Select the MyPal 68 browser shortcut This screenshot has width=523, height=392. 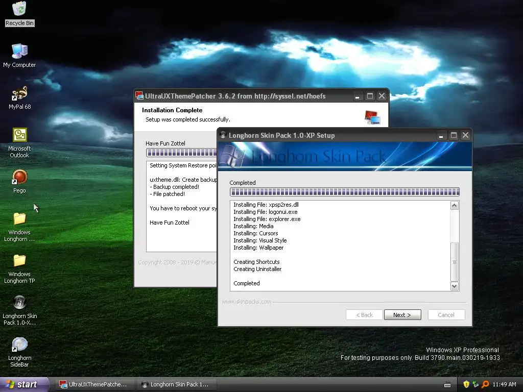point(19,97)
